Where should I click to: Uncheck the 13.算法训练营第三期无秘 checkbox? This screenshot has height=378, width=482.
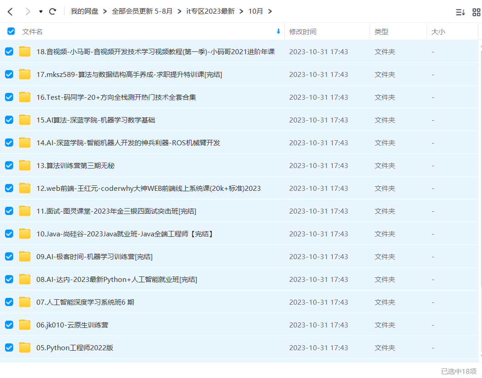(x=9, y=165)
